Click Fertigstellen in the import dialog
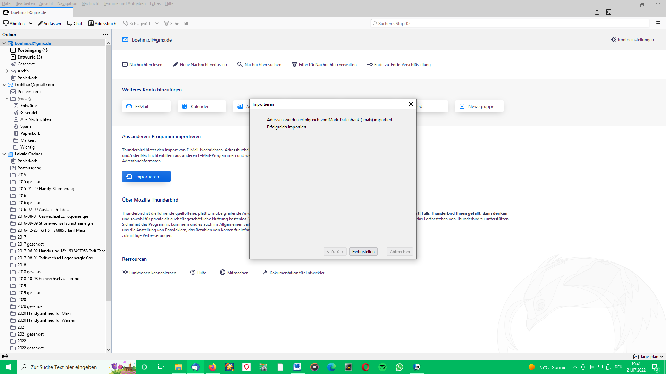The width and height of the screenshot is (666, 374). coord(363,252)
